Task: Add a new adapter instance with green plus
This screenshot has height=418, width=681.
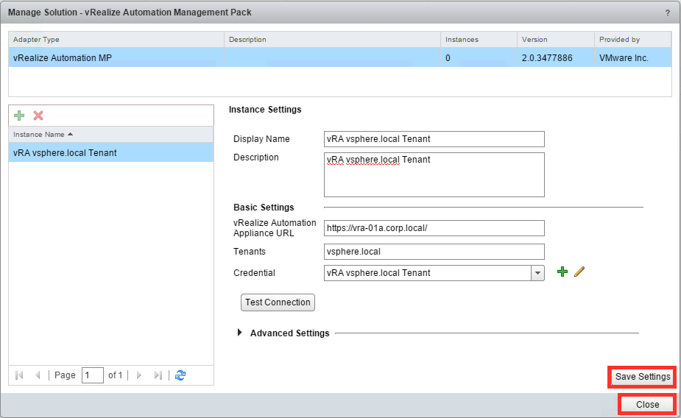Action: [19, 116]
